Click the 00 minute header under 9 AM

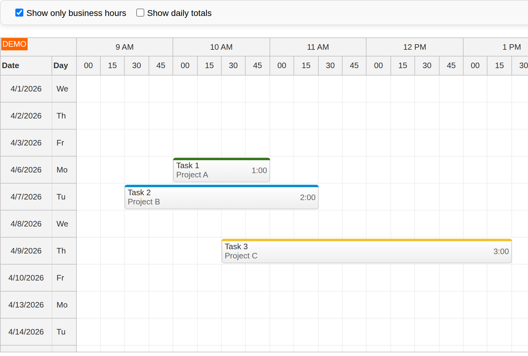pos(88,65)
